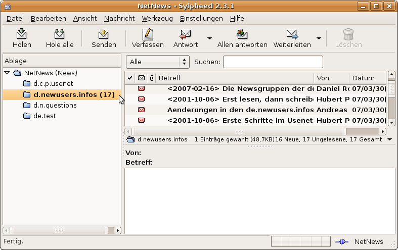Open the Alle filter combo box
Viewport: 398px width, 250px height.
pos(158,62)
